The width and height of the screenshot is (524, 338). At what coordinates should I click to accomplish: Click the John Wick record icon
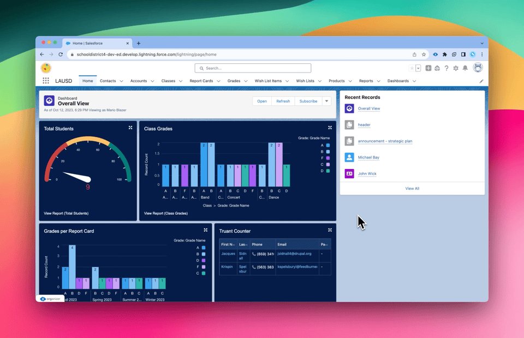tap(349, 173)
